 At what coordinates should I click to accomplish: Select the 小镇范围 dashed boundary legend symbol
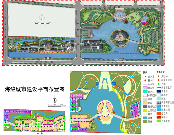[x=146, y=96]
